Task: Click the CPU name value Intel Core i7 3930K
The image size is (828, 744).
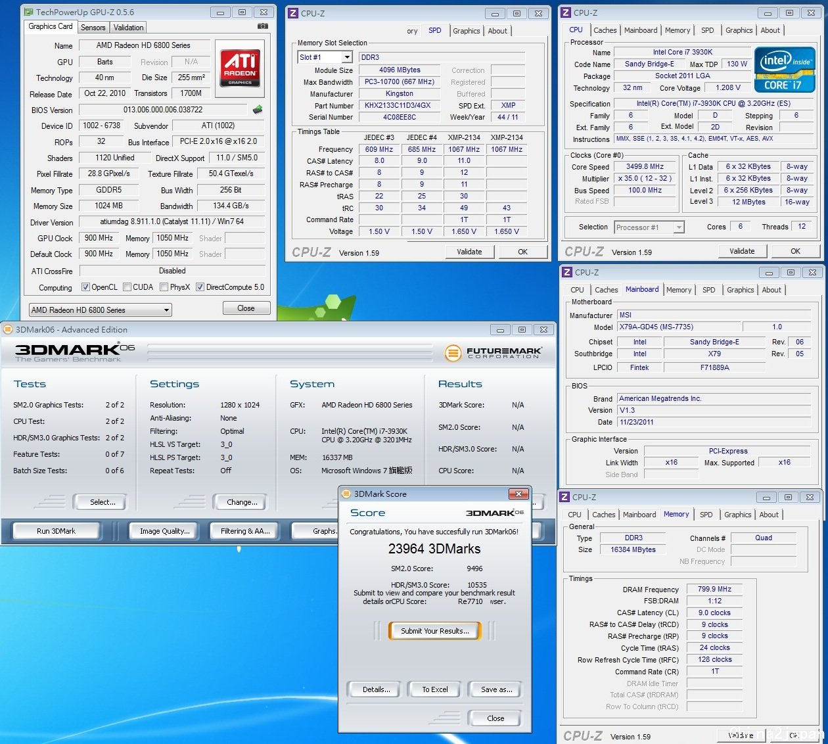Action: point(682,52)
